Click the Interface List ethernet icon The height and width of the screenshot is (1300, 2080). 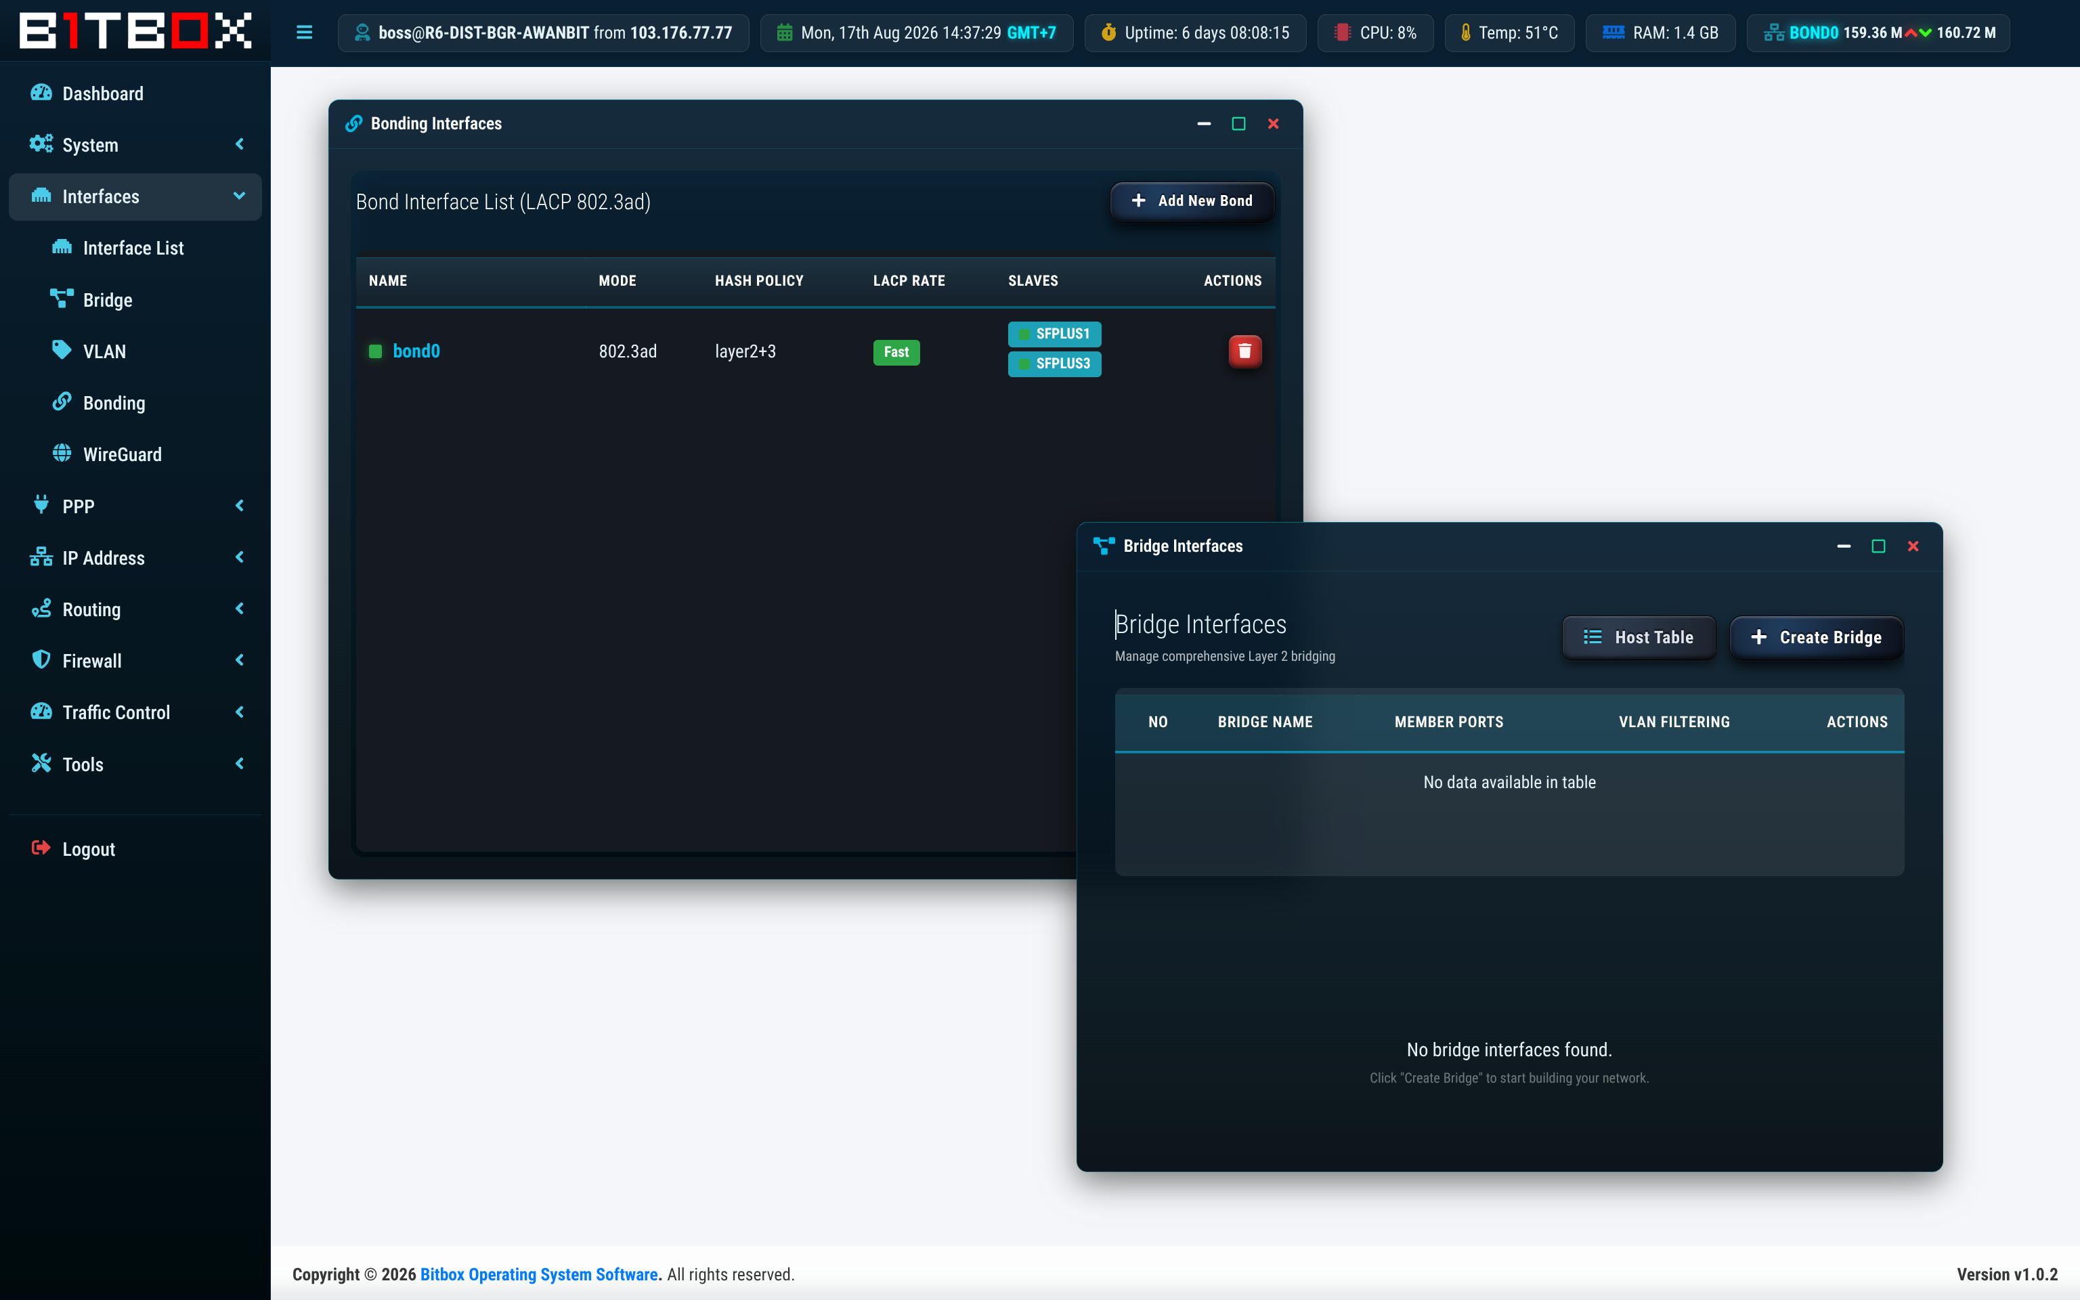[x=62, y=248]
